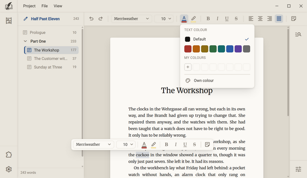Click the text colour icon in floating toolbar

[x=144, y=145]
